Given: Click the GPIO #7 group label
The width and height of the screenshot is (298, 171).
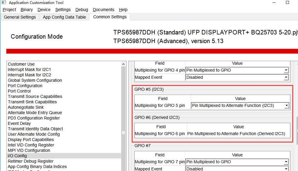Looking at the screenshot, I should (143, 146).
